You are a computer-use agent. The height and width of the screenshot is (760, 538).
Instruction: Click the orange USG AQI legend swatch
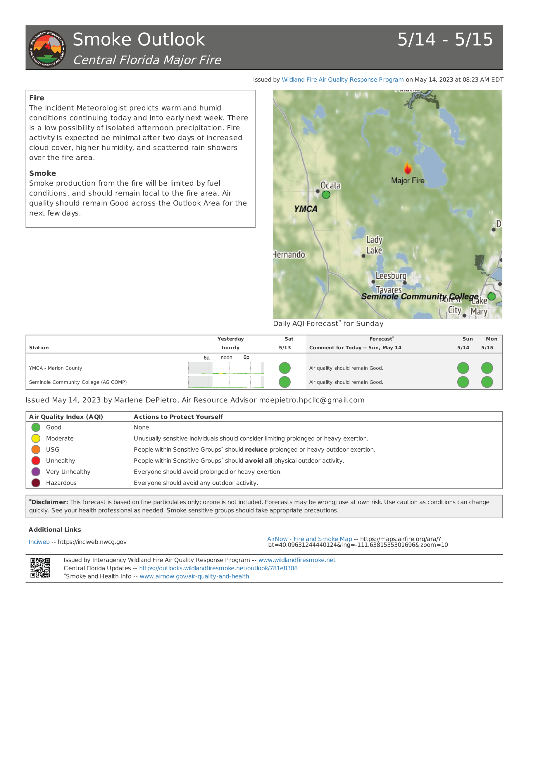(36, 449)
